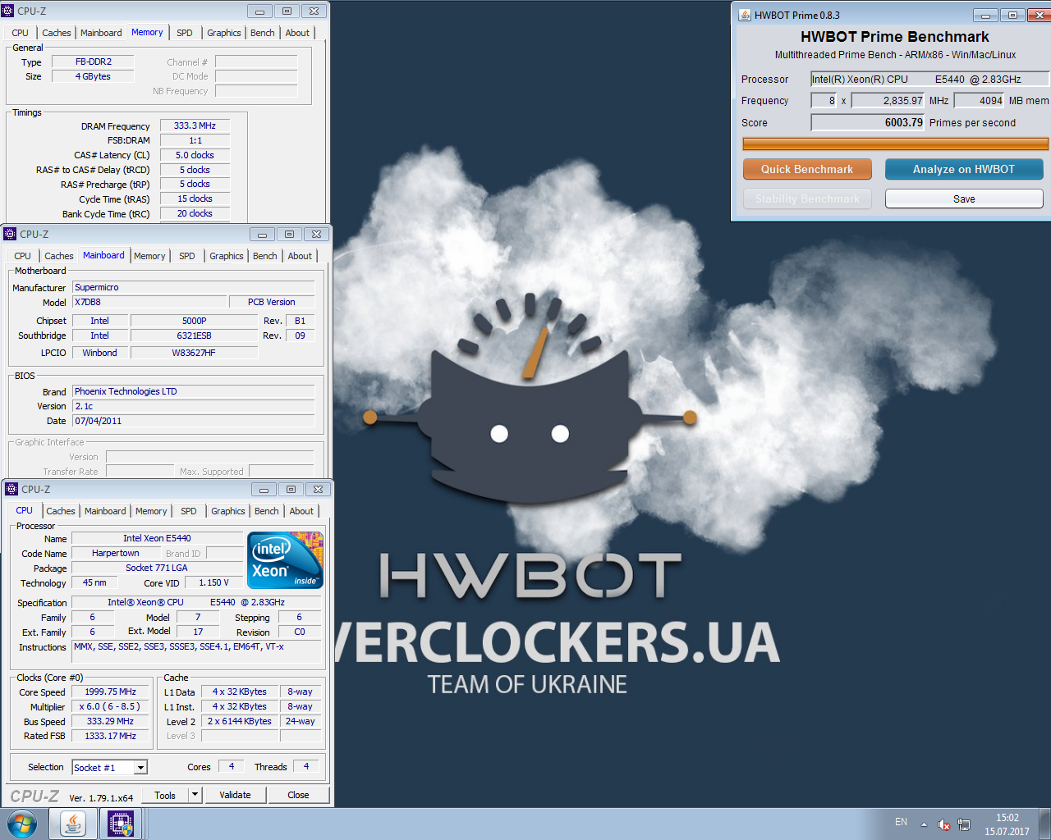Screen dimensions: 1051x840
Task: Open Graphics tab in CPU window
Action: point(227,511)
